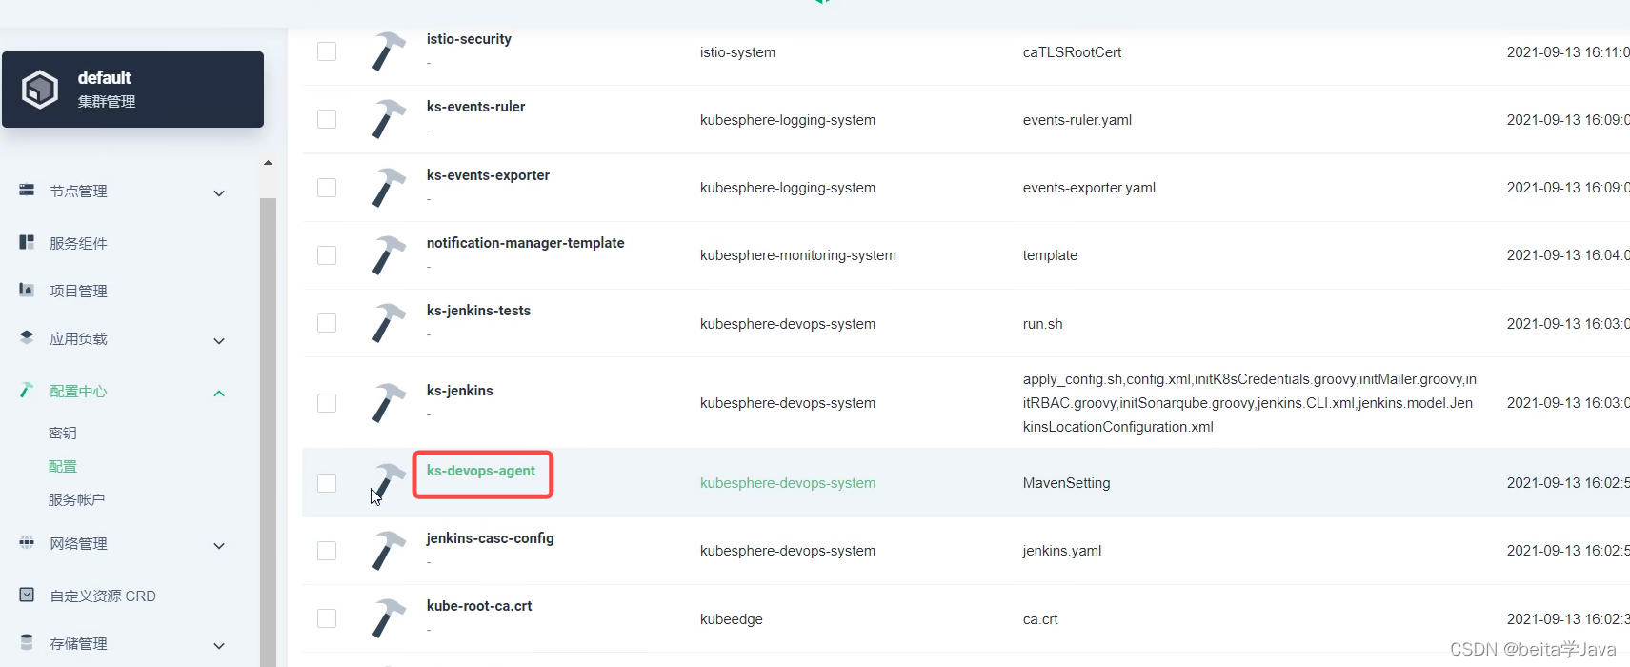Click green kubesphere-devops-system link for ks-devops-agent
Image resolution: width=1630 pixels, height=667 pixels.
(x=788, y=483)
